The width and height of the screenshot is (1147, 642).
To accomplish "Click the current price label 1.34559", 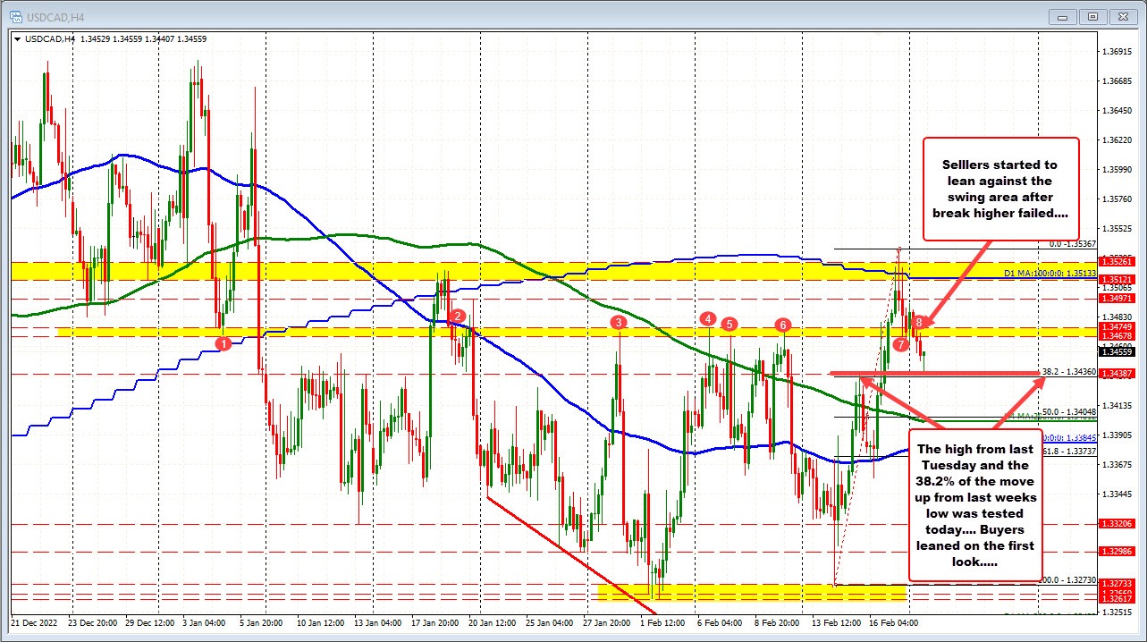I will [x=1117, y=352].
